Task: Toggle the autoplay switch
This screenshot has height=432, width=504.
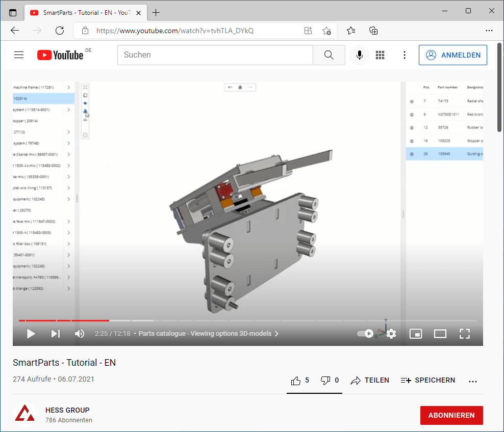Action: [365, 334]
